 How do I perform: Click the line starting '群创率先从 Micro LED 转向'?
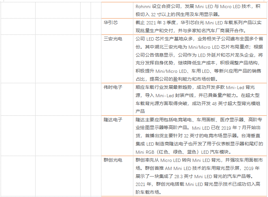point(199,160)
